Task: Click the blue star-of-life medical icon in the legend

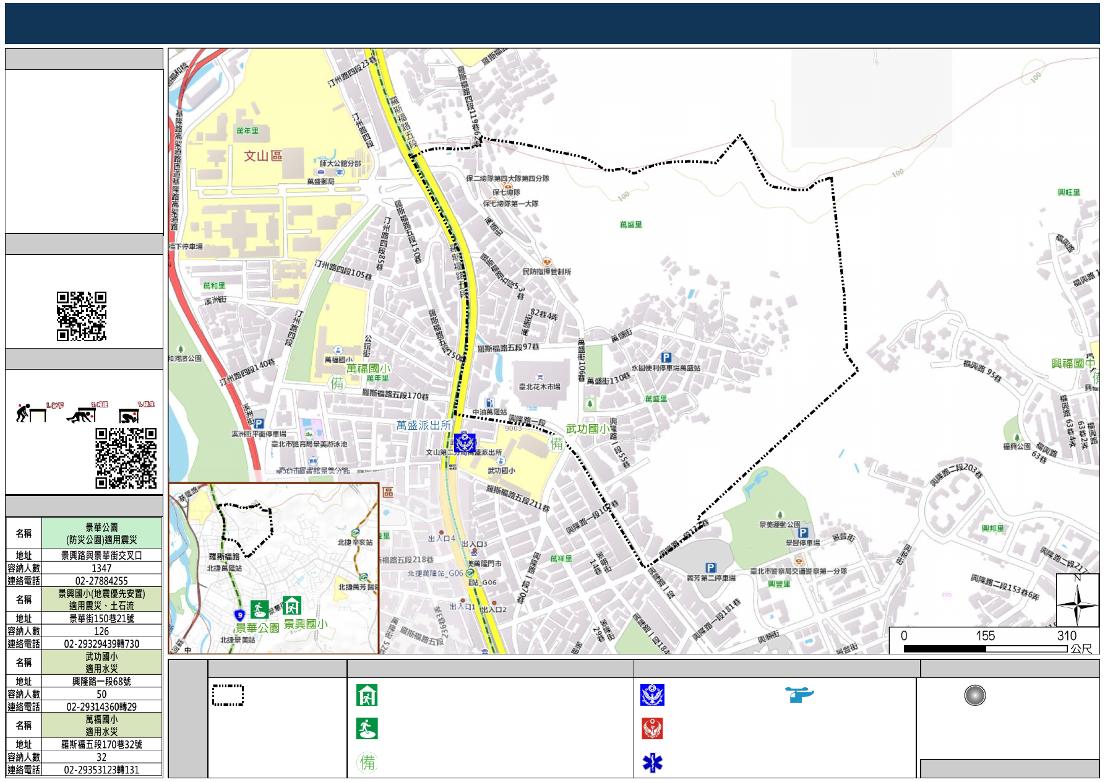Action: coord(652,763)
